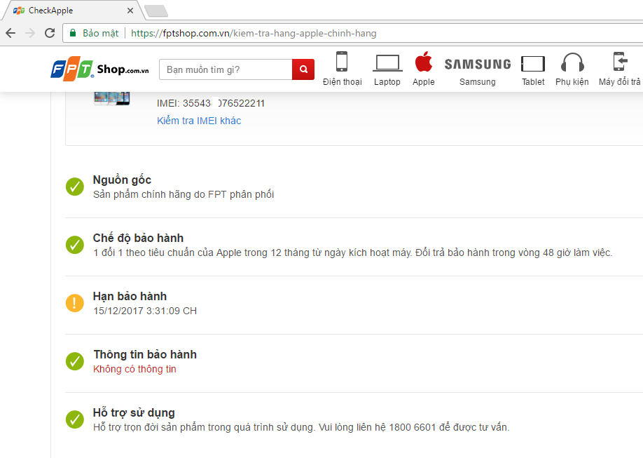643x458 pixels.
Task: Click the 'Chế độ bảo hành' heading
Action: coord(138,238)
